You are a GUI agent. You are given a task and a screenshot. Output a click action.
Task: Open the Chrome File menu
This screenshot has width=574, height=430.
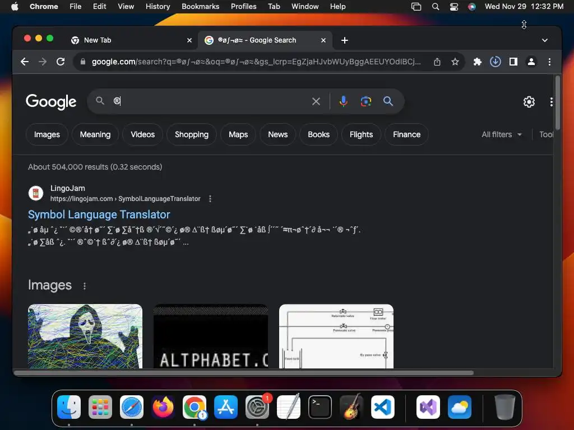[76, 7]
